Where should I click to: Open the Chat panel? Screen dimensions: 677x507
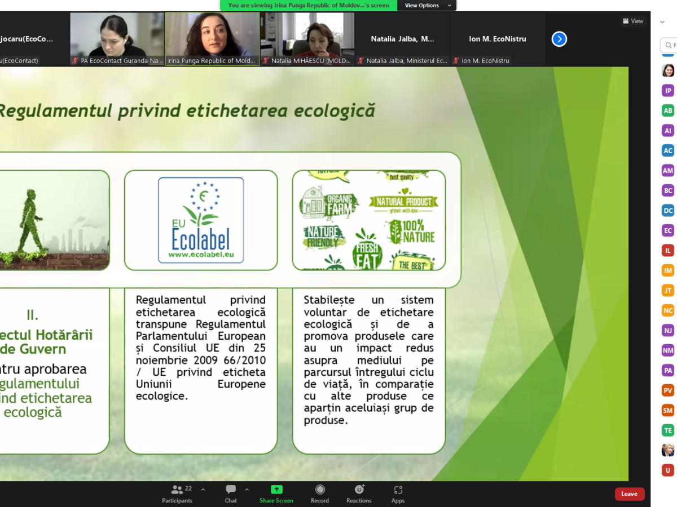[231, 493]
